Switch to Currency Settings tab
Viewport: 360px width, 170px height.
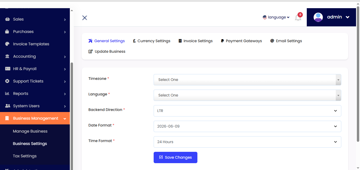click(152, 41)
